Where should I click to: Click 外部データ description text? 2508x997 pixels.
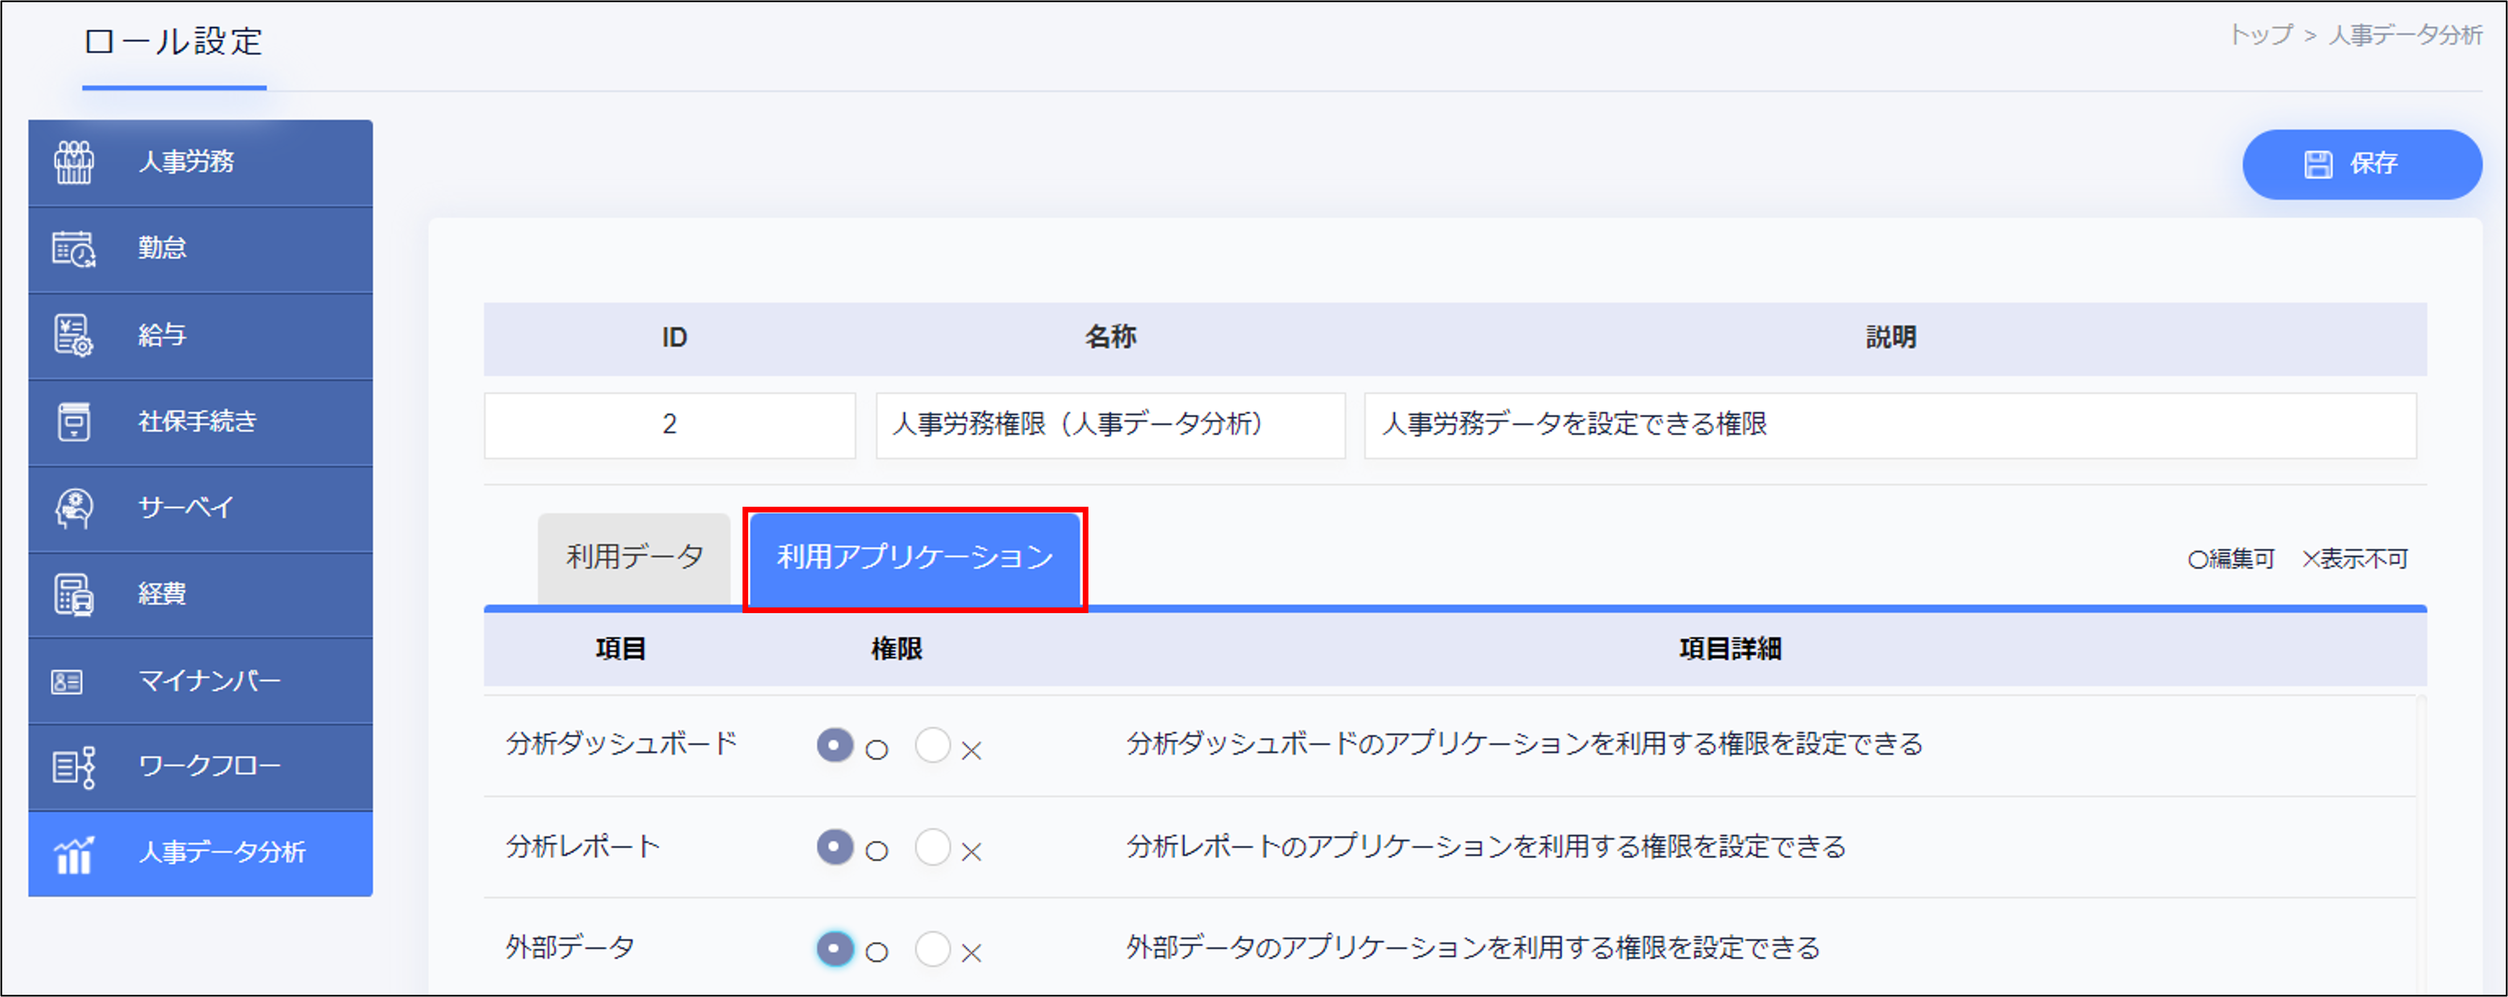pos(1474,948)
